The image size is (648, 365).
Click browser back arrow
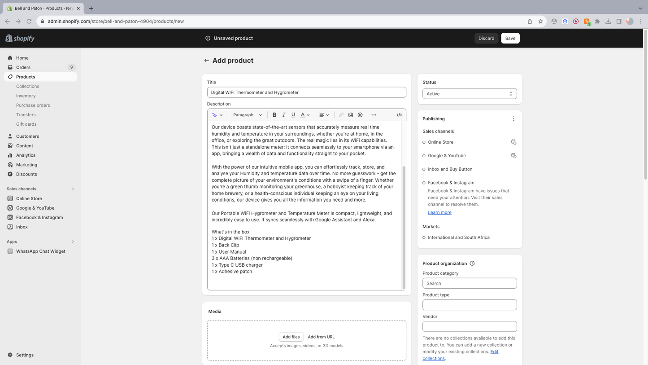tap(7, 21)
